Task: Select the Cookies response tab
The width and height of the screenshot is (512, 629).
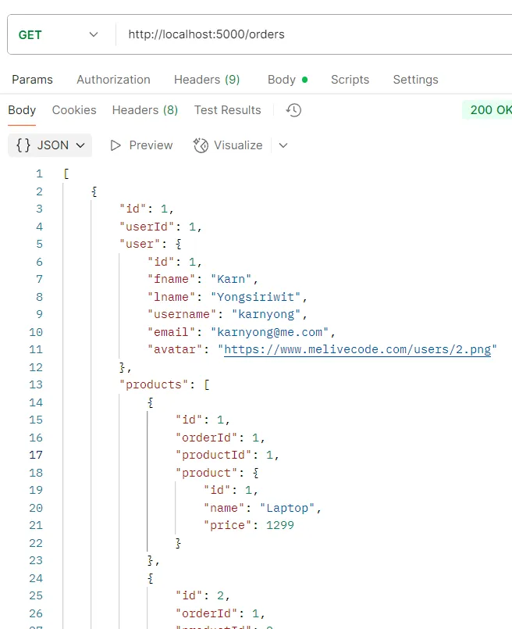Action: pyautogui.click(x=74, y=110)
